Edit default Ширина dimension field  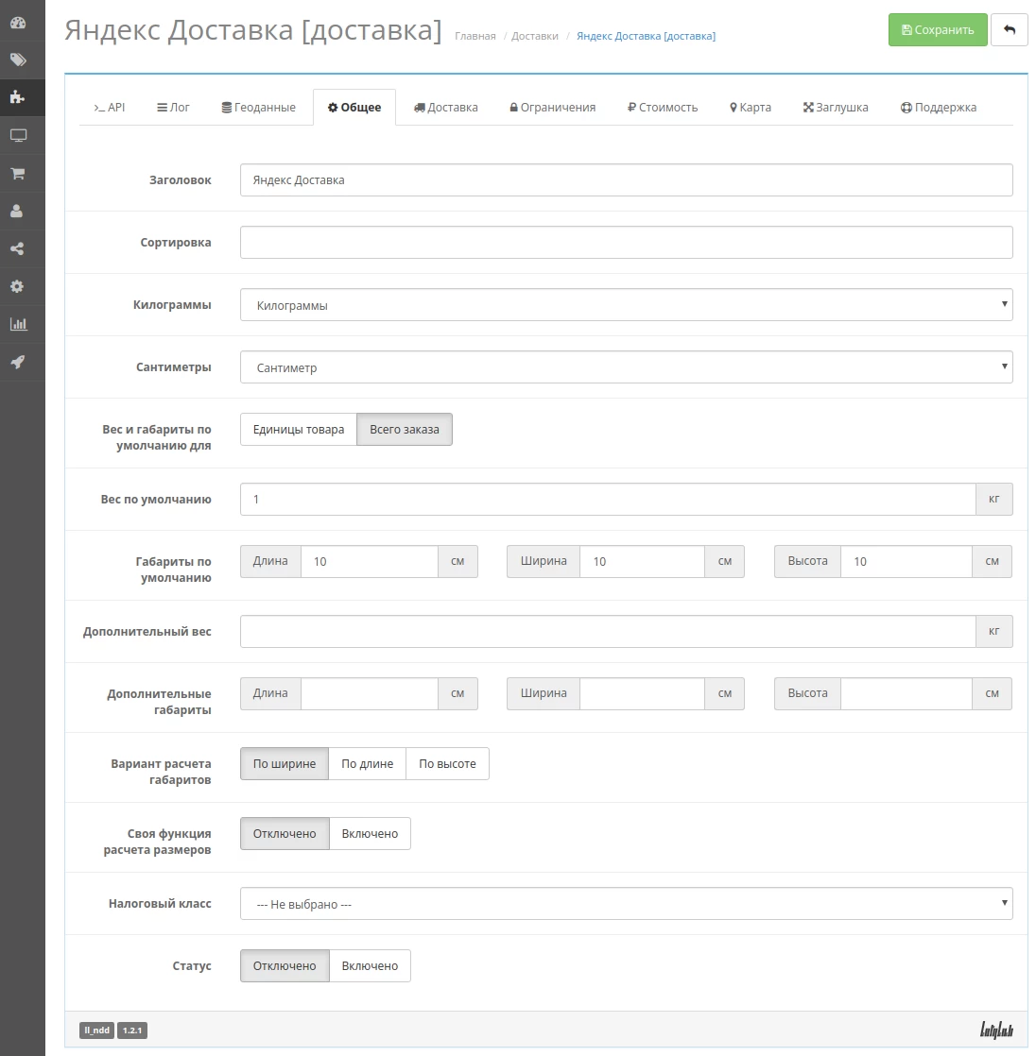pyautogui.click(x=643, y=561)
